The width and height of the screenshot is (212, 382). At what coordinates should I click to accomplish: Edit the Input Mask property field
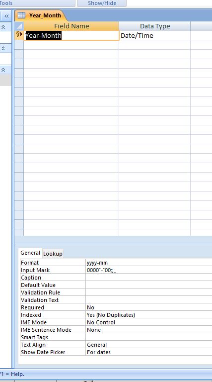pyautogui.click(x=149, y=270)
